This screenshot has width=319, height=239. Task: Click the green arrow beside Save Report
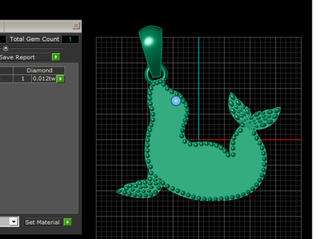pos(56,57)
